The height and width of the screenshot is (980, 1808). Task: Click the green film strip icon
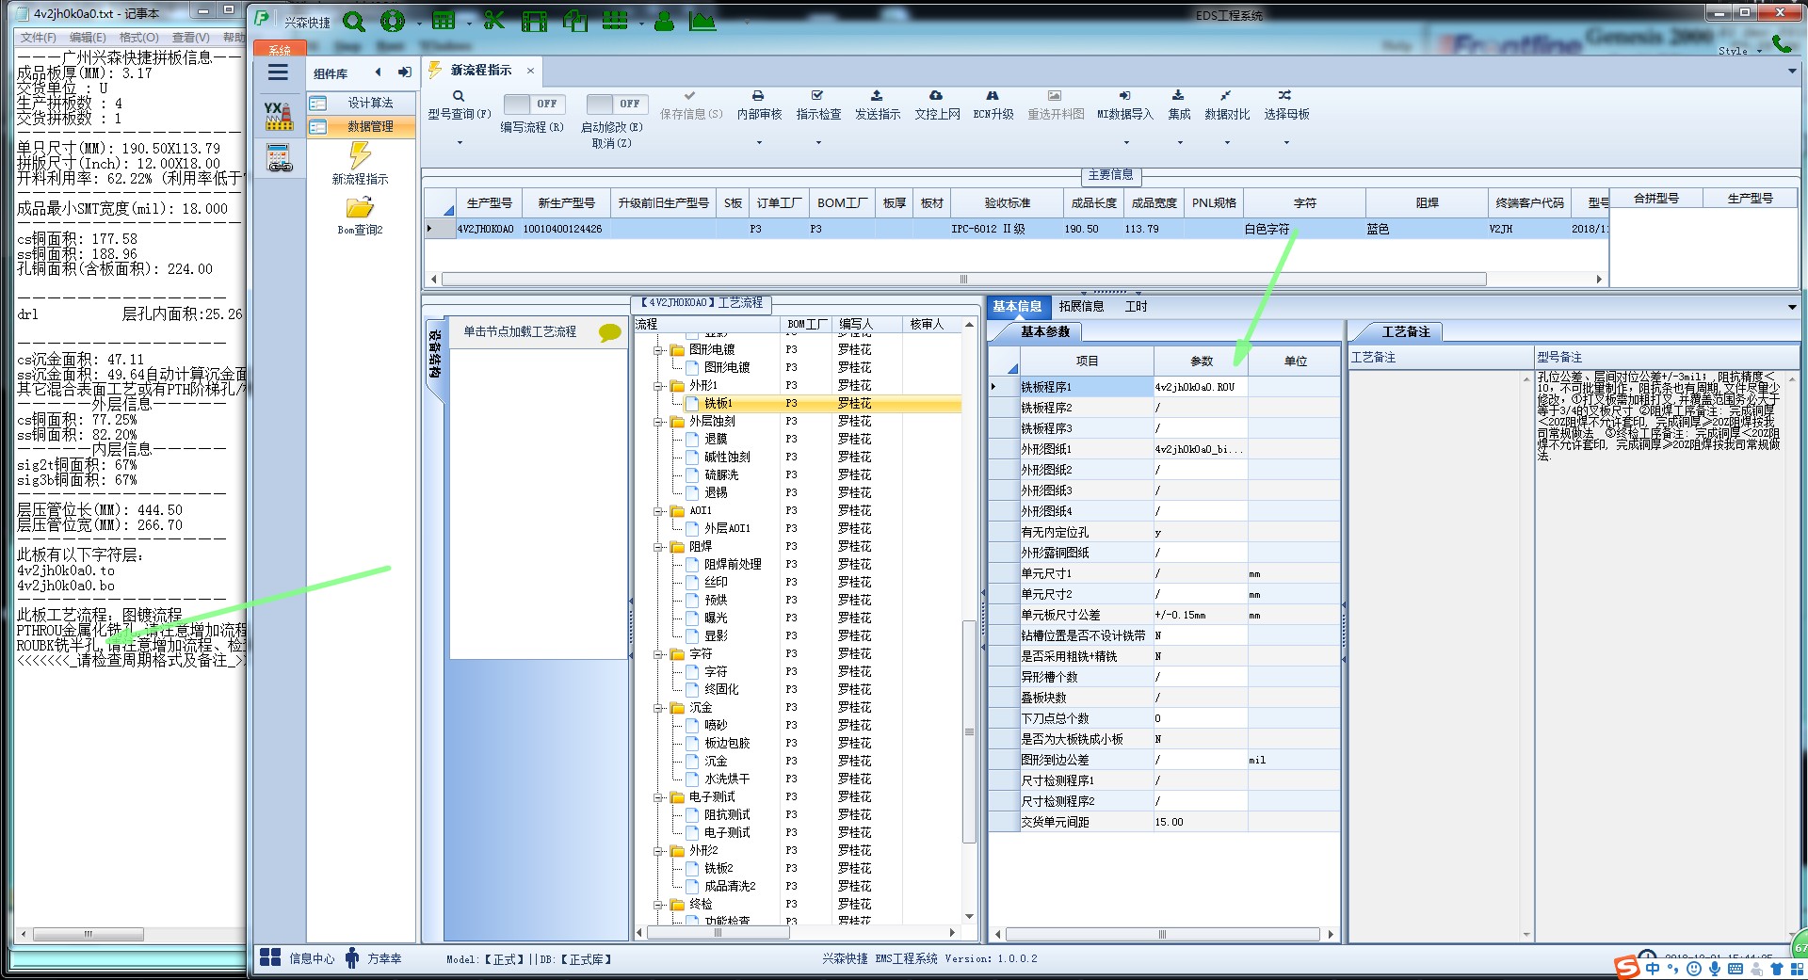[x=534, y=21]
